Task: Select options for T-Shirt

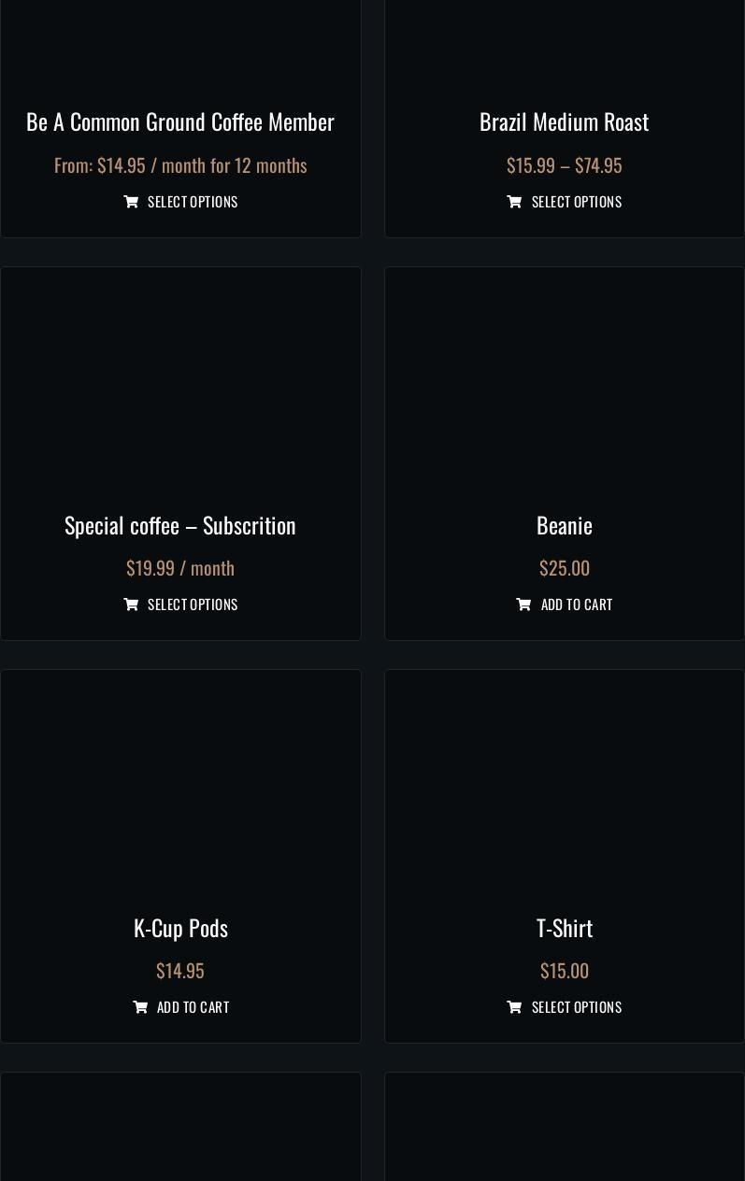Action: point(576,1007)
